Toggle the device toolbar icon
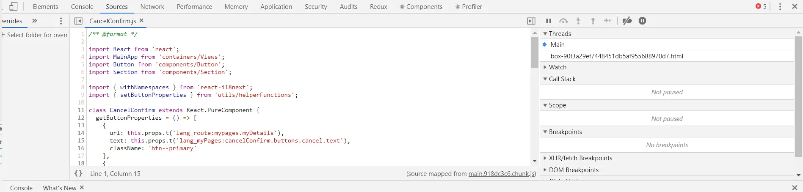This screenshot has height=192, width=803. (x=13, y=7)
